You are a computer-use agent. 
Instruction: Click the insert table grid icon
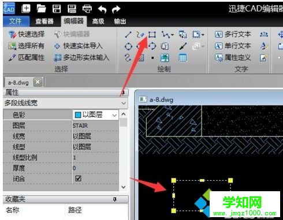183,58
